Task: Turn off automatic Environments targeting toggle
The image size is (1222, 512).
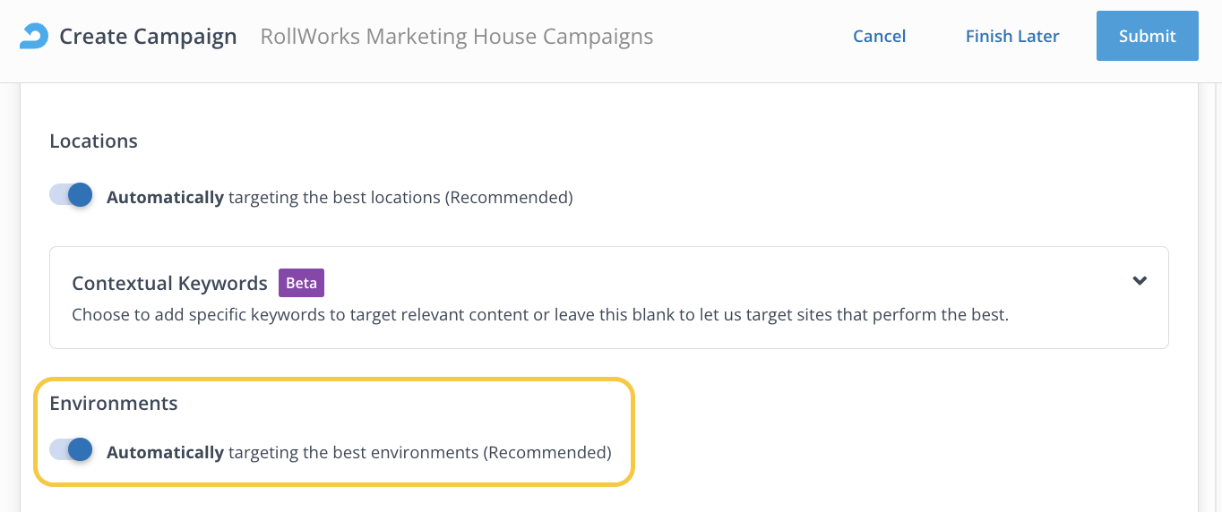Action: click(72, 450)
